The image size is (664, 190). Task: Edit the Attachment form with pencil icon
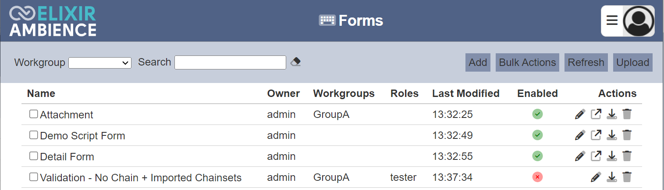[580, 114]
